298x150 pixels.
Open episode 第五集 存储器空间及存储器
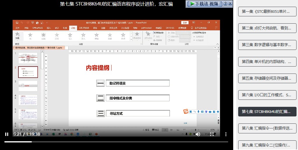click(267, 78)
